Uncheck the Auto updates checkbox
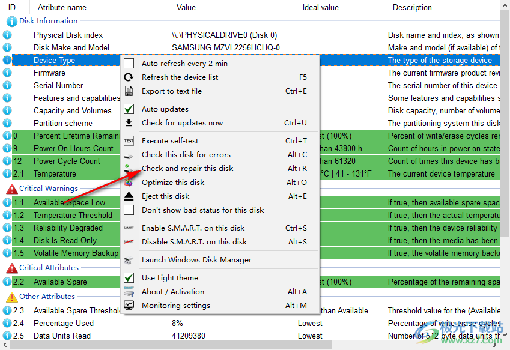Screen dimensions: 510x350 click(x=129, y=109)
